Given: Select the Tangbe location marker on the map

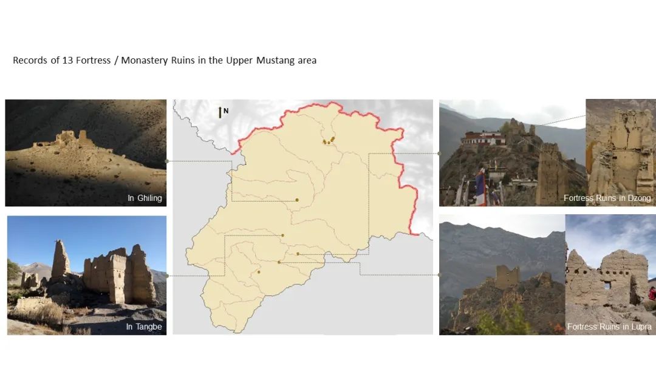Looking at the screenshot, I should tap(283, 235).
